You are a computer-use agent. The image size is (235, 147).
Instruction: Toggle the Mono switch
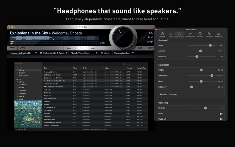pos(221,114)
